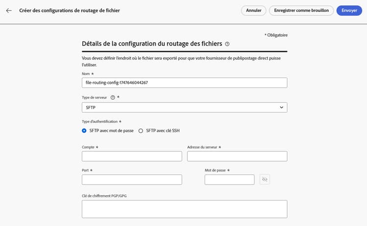The width and height of the screenshot is (367, 226).
Task: Click help icon next to Type de serveur
Action: 113,97
